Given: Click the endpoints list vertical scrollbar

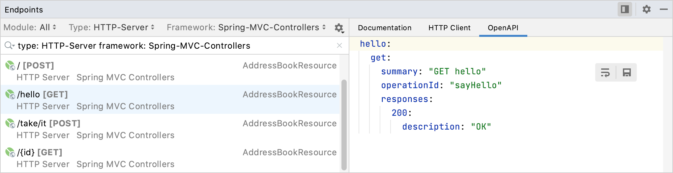Looking at the screenshot, I should (344, 125).
